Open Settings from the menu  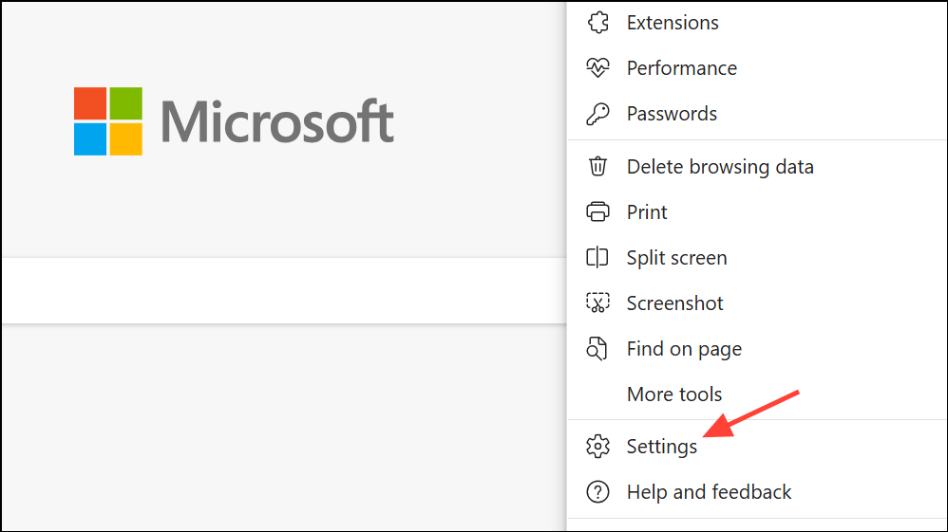click(x=757, y=447)
